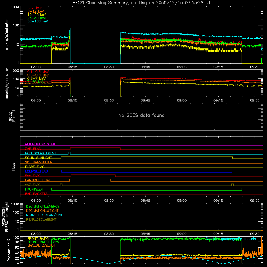The image size is (267, 267).
Task: Click the 'DECIMATION ENERGY or weight' axis title
Action: point(5,217)
